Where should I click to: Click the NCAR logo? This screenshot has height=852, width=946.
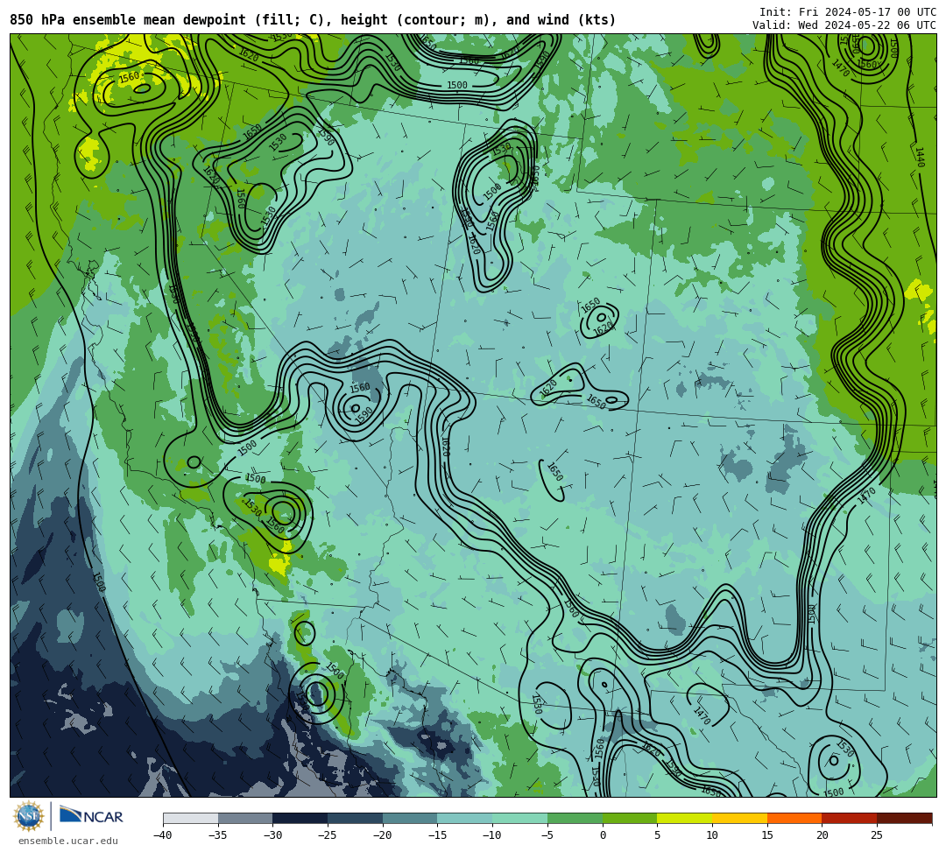[x=91, y=816]
